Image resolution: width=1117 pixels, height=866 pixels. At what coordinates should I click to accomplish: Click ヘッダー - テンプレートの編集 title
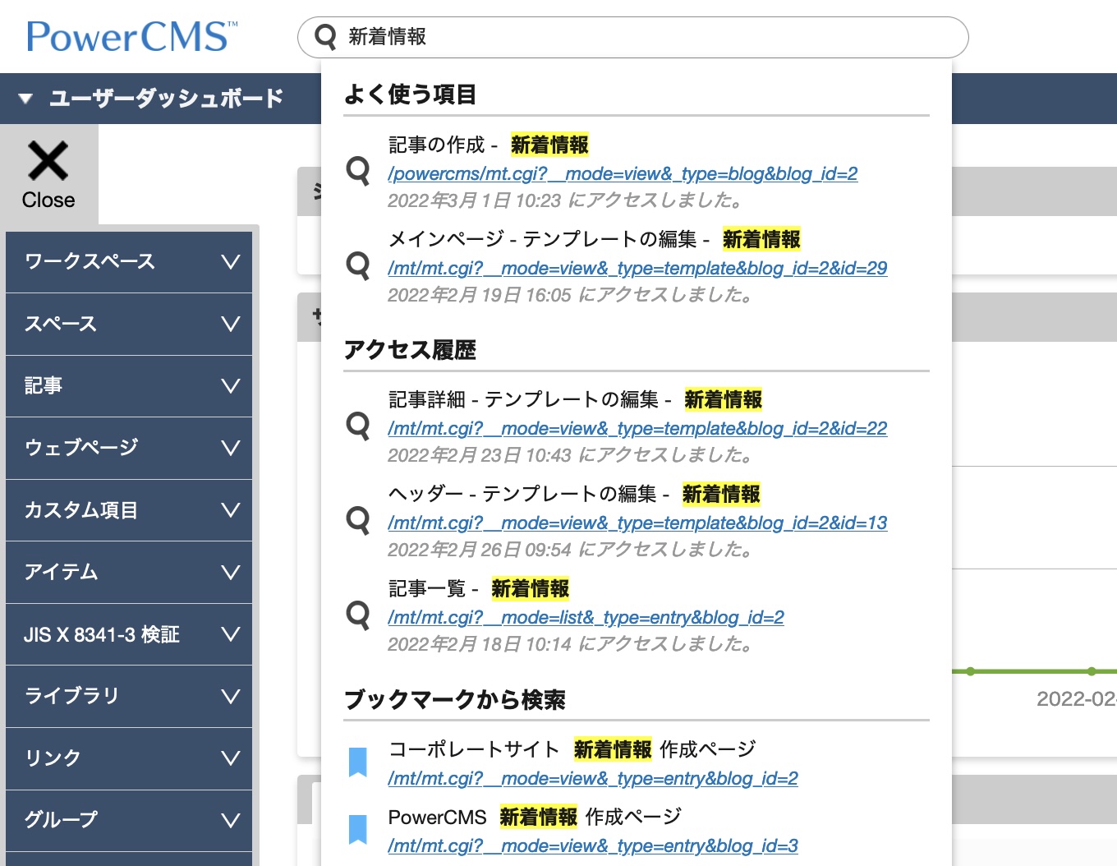pos(574,495)
